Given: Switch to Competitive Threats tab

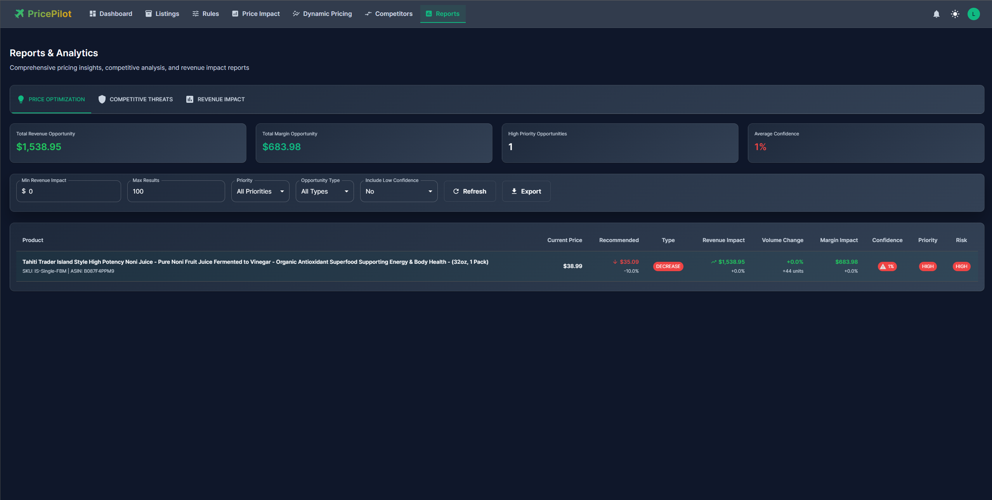Looking at the screenshot, I should point(135,99).
